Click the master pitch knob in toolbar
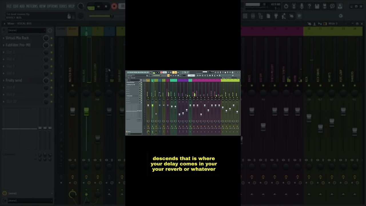The width and height of the screenshot is (366, 206). (151, 76)
